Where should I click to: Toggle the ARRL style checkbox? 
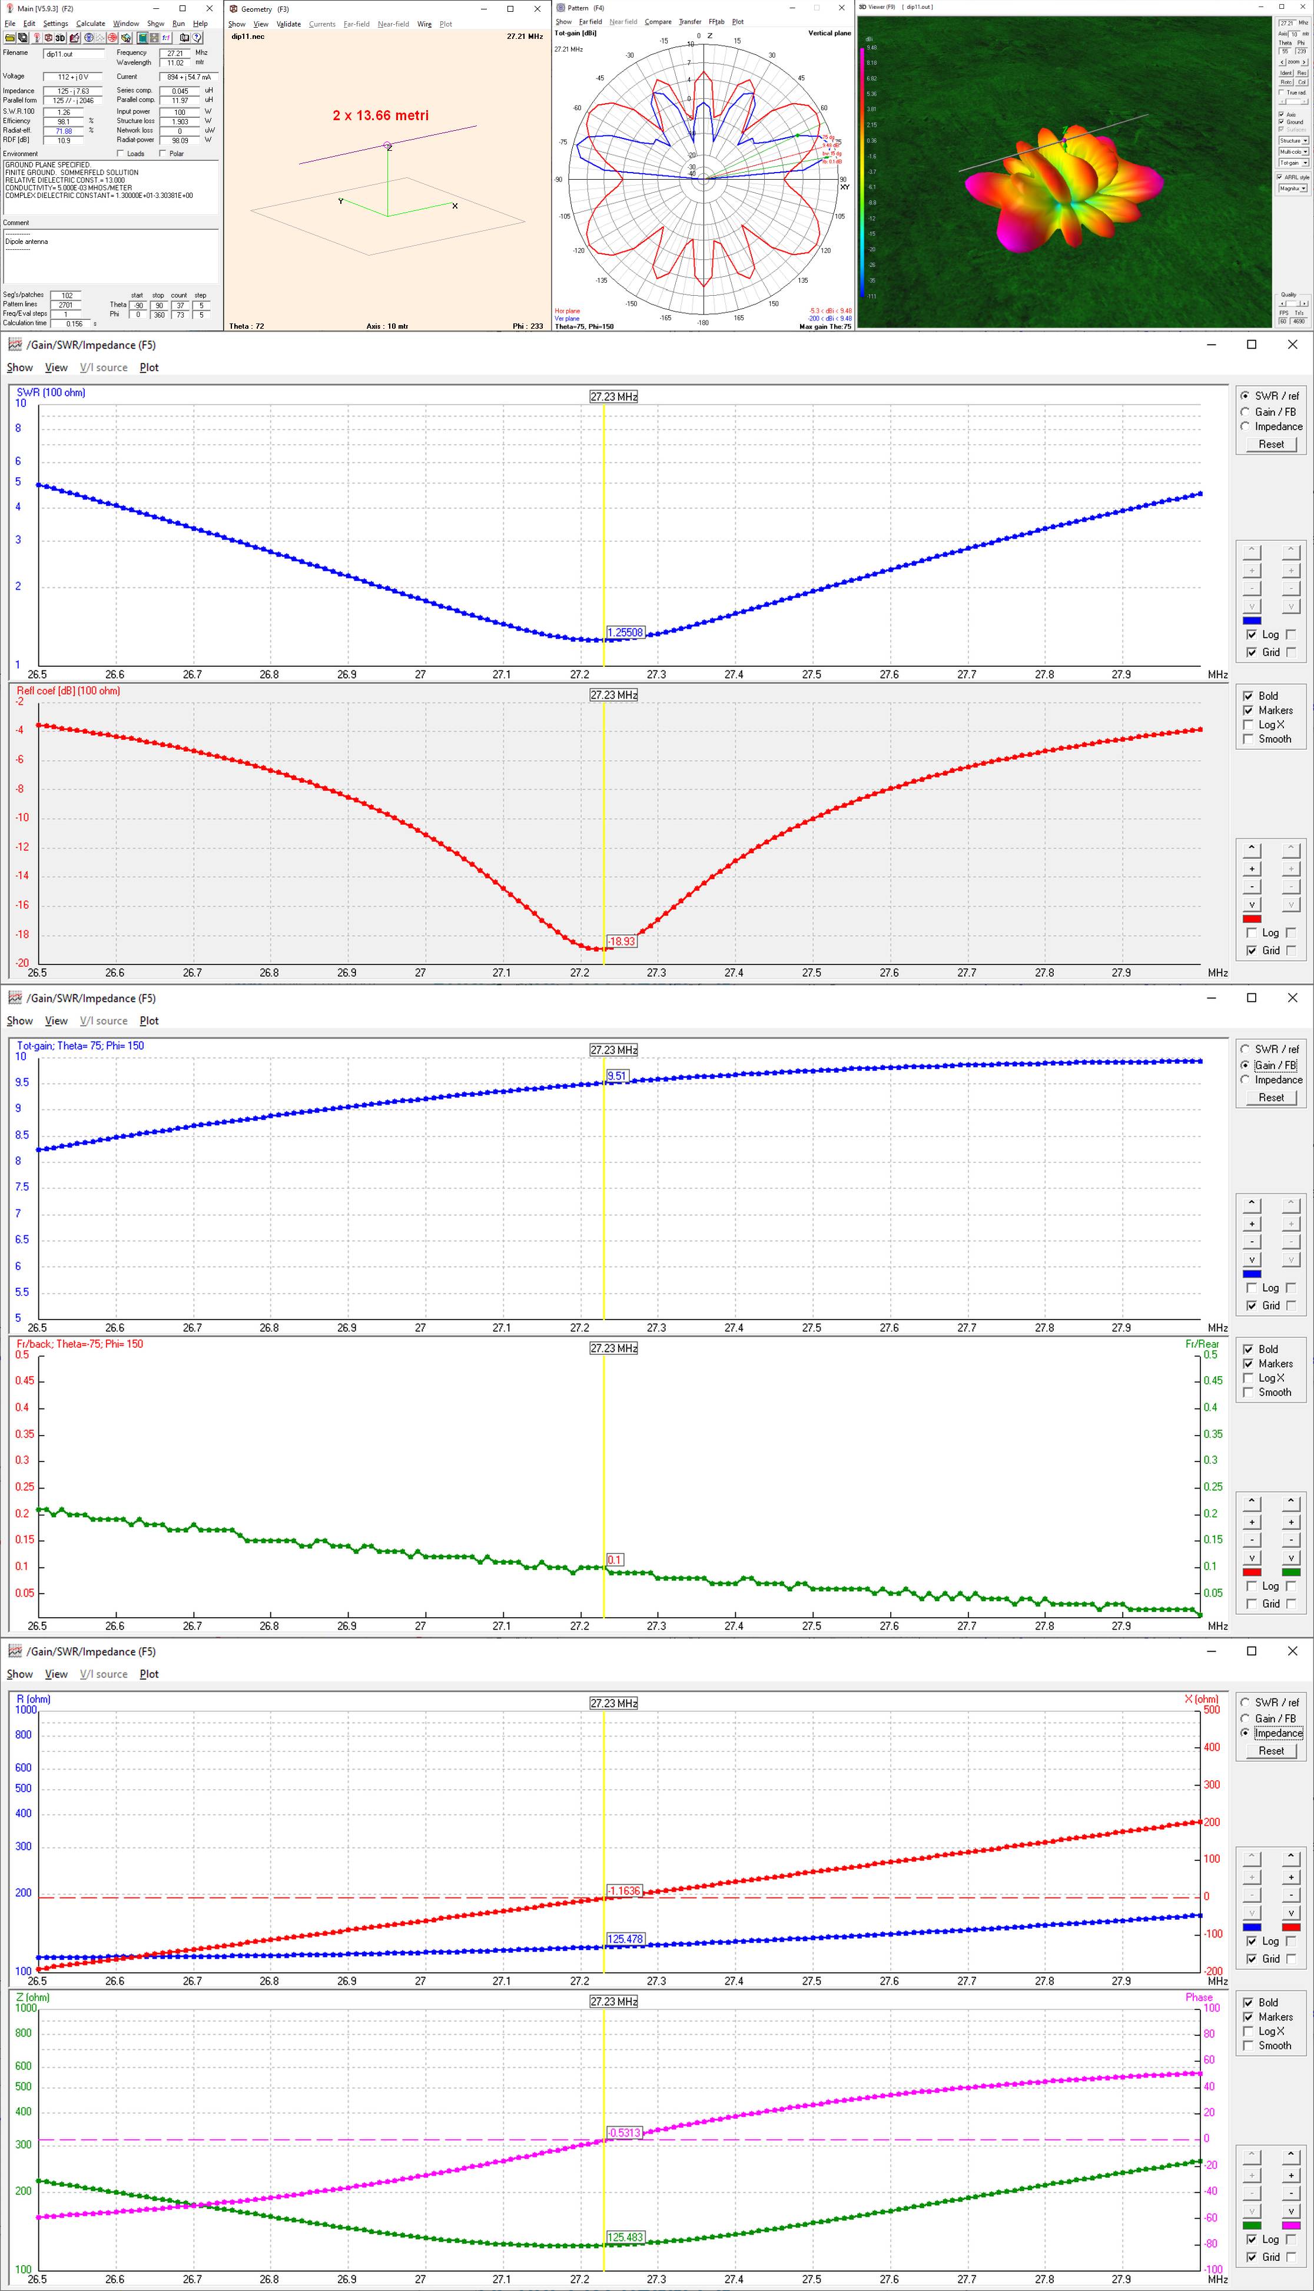pos(1279,177)
